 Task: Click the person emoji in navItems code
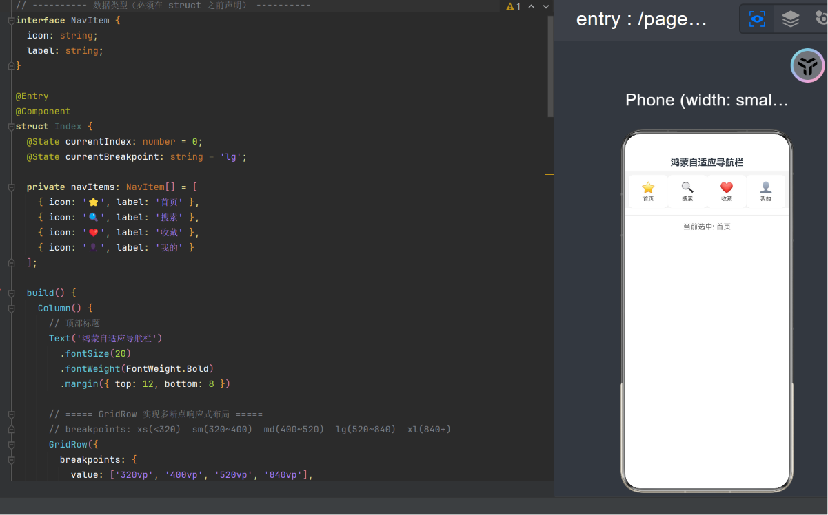point(94,248)
